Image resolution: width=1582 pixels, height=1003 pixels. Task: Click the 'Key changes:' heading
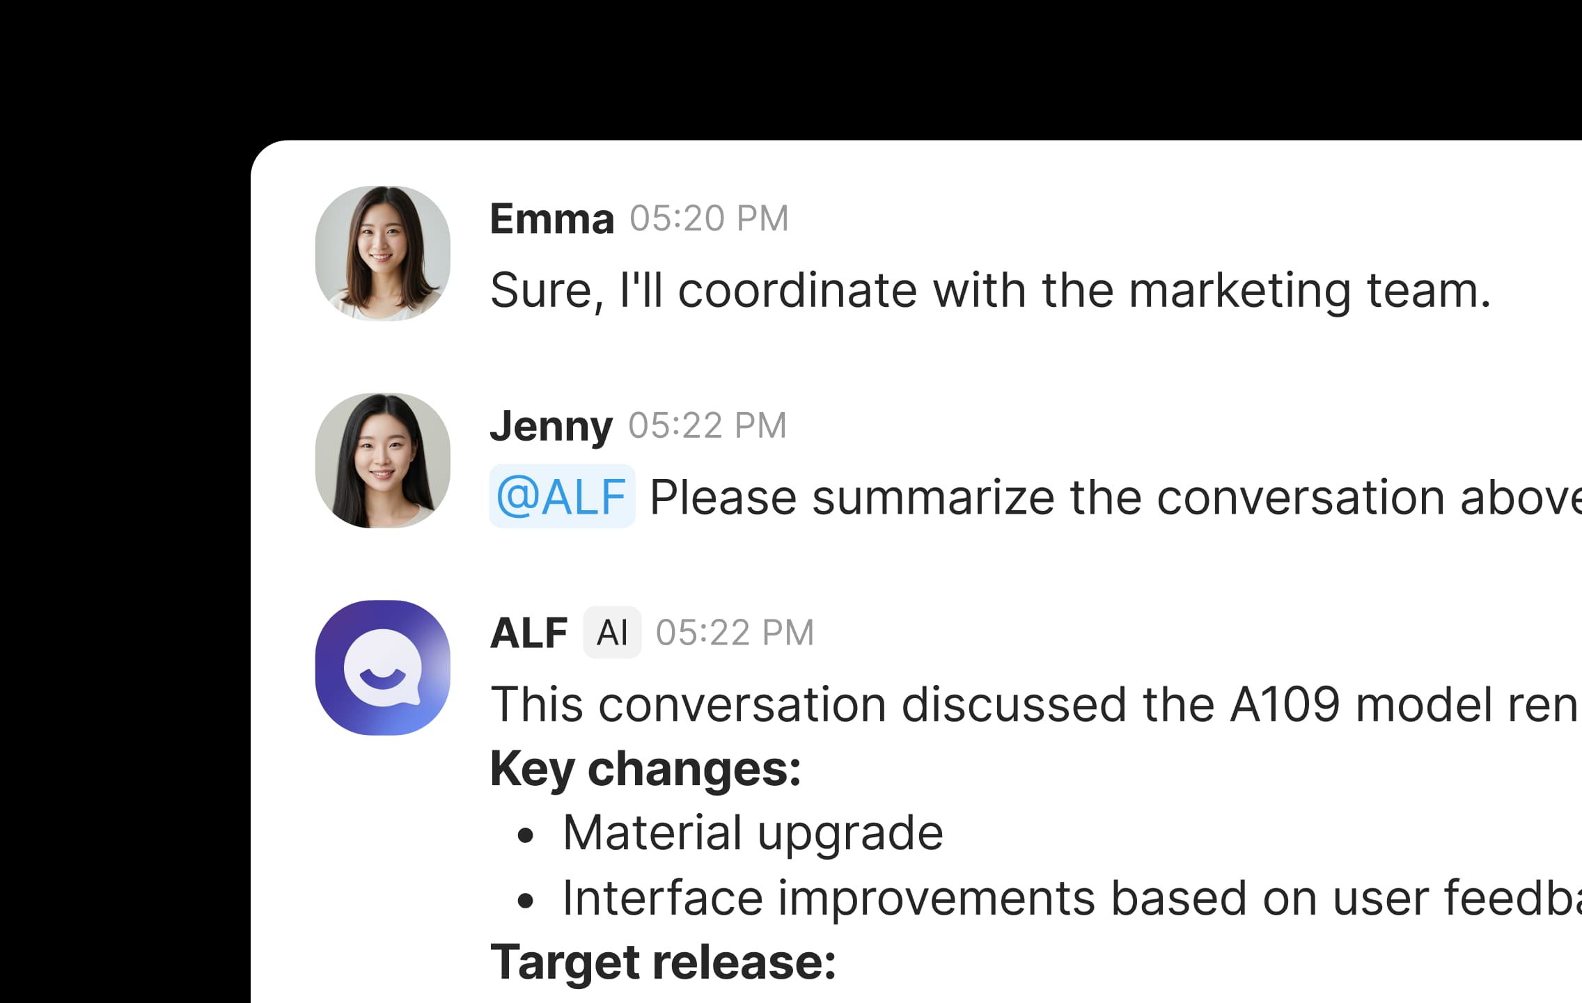tap(645, 769)
